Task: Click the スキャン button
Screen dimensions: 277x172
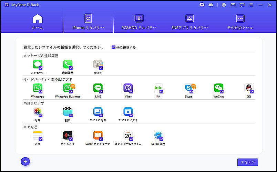Action: (x=247, y=162)
